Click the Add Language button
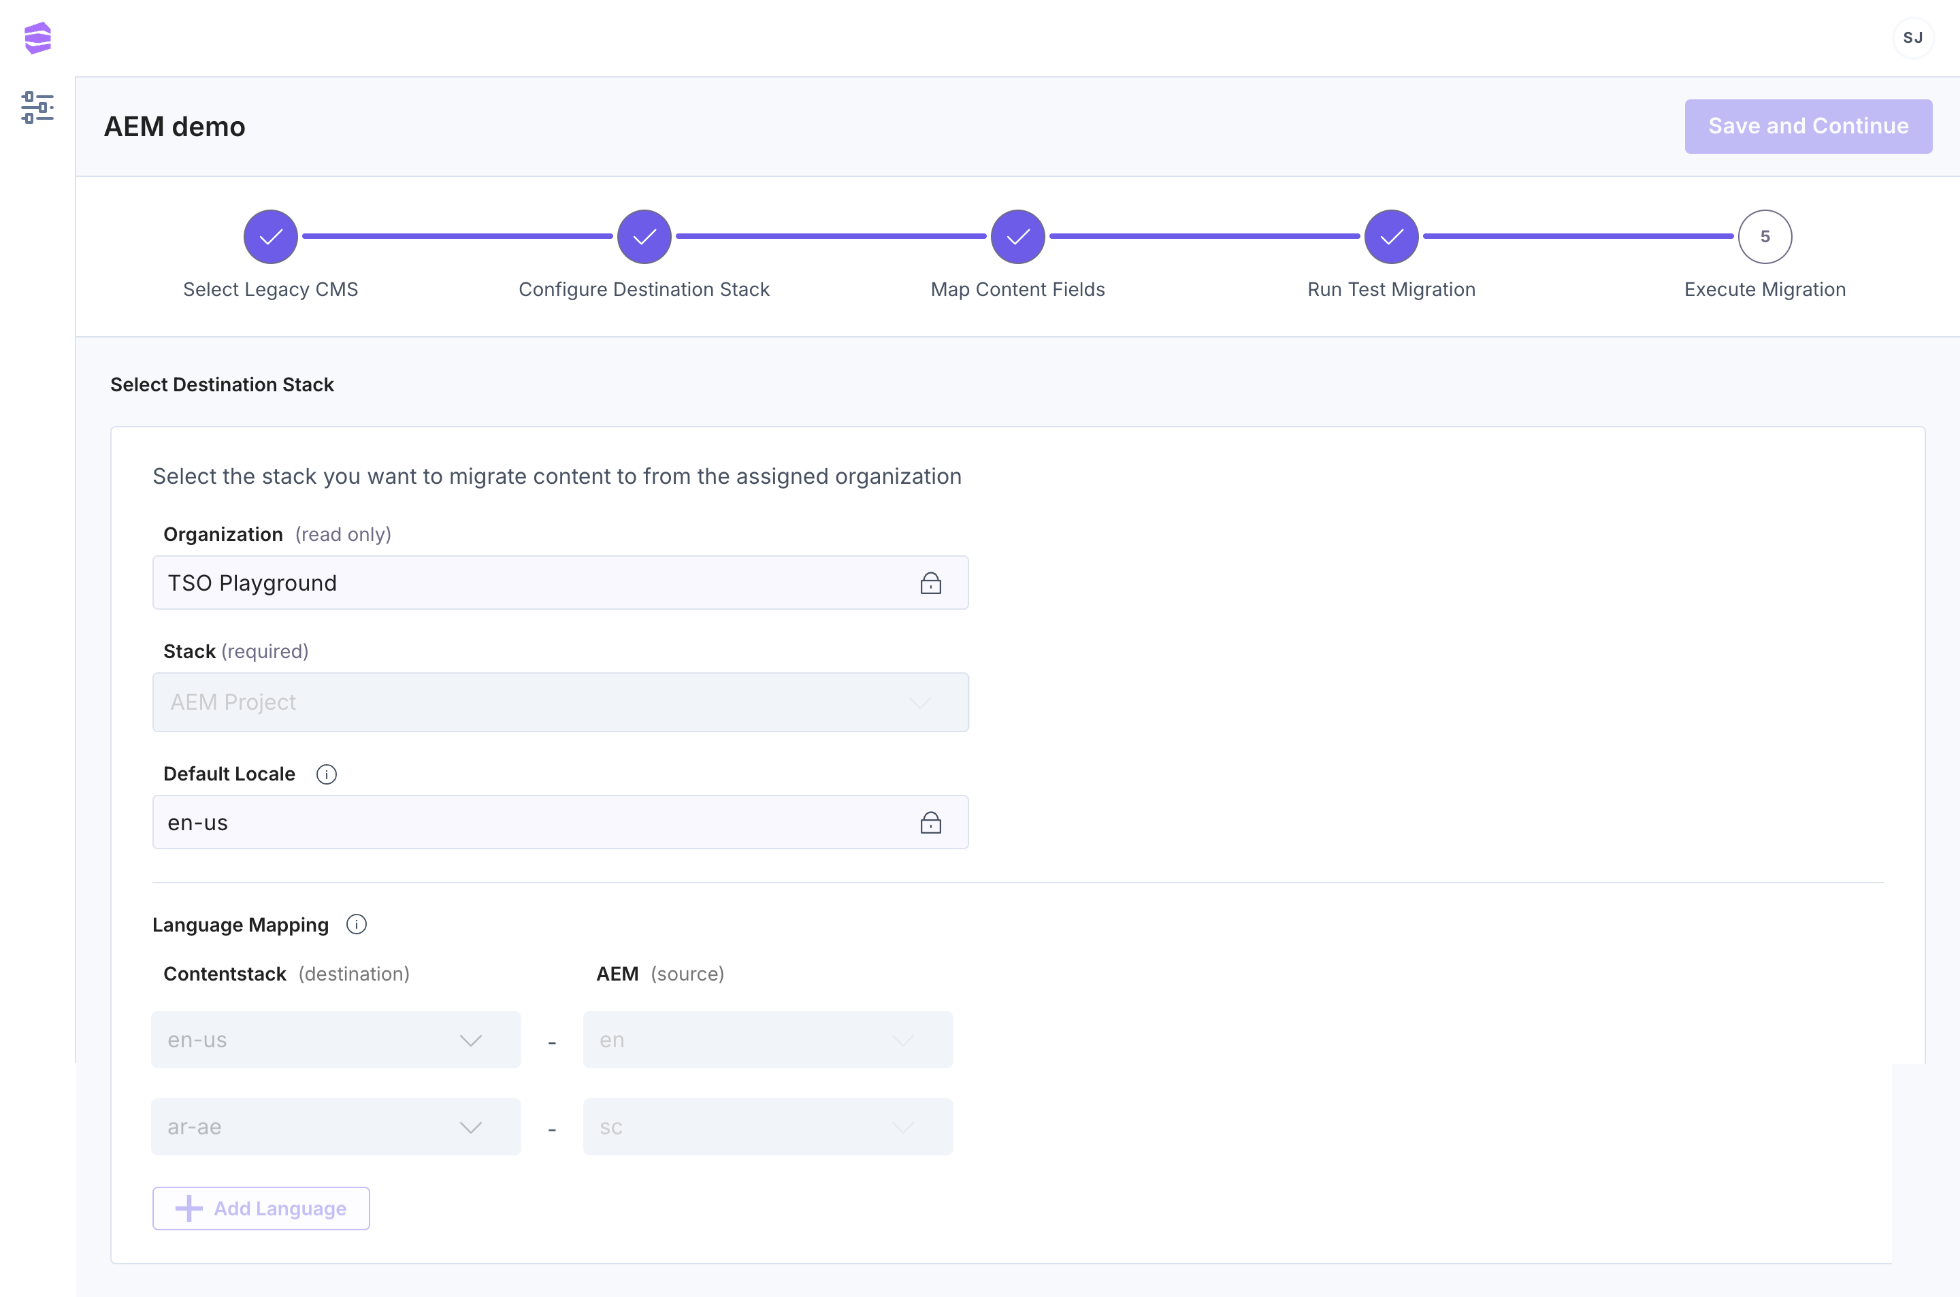Screen dimensions: 1960x1297 click(x=261, y=1209)
